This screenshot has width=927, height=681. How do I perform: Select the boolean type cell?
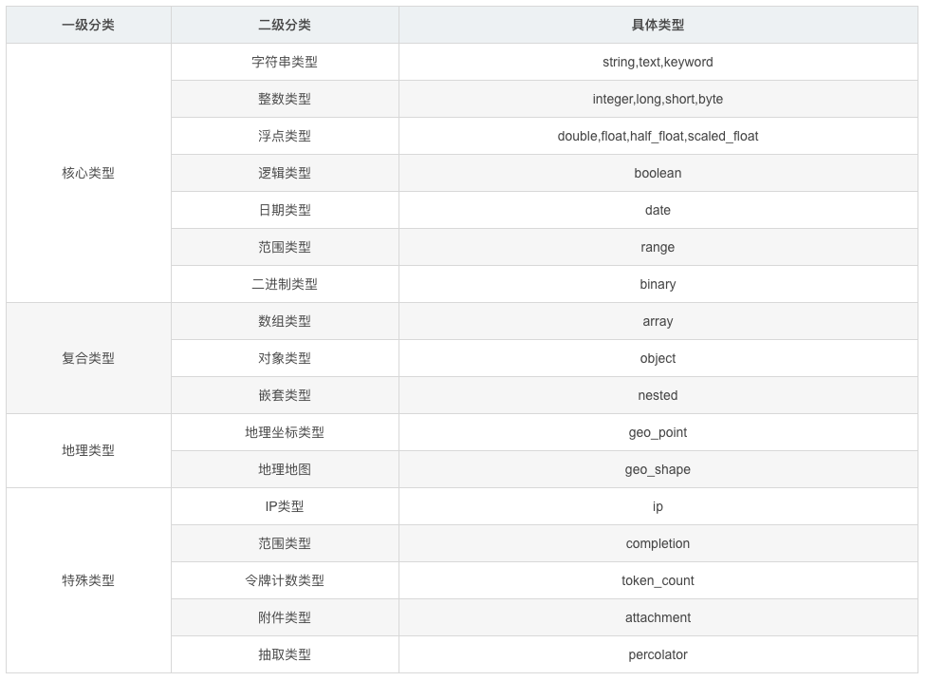tap(658, 173)
